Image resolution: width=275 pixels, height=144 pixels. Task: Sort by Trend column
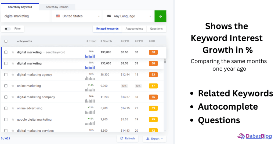91,41
